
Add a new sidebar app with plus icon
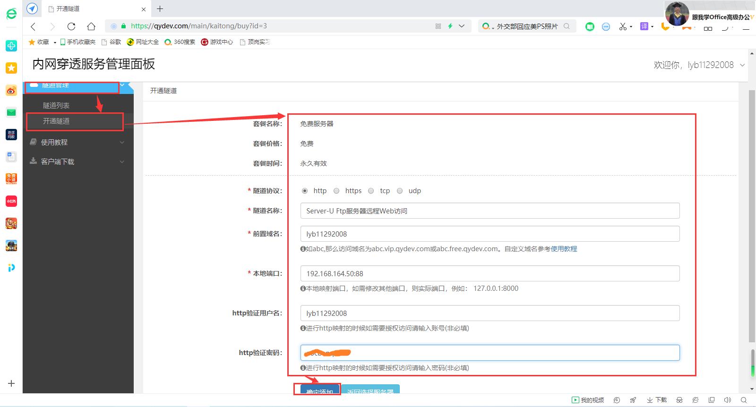pyautogui.click(x=11, y=383)
